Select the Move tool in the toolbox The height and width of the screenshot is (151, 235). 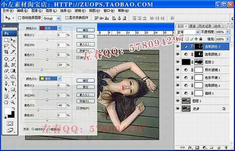(13, 40)
